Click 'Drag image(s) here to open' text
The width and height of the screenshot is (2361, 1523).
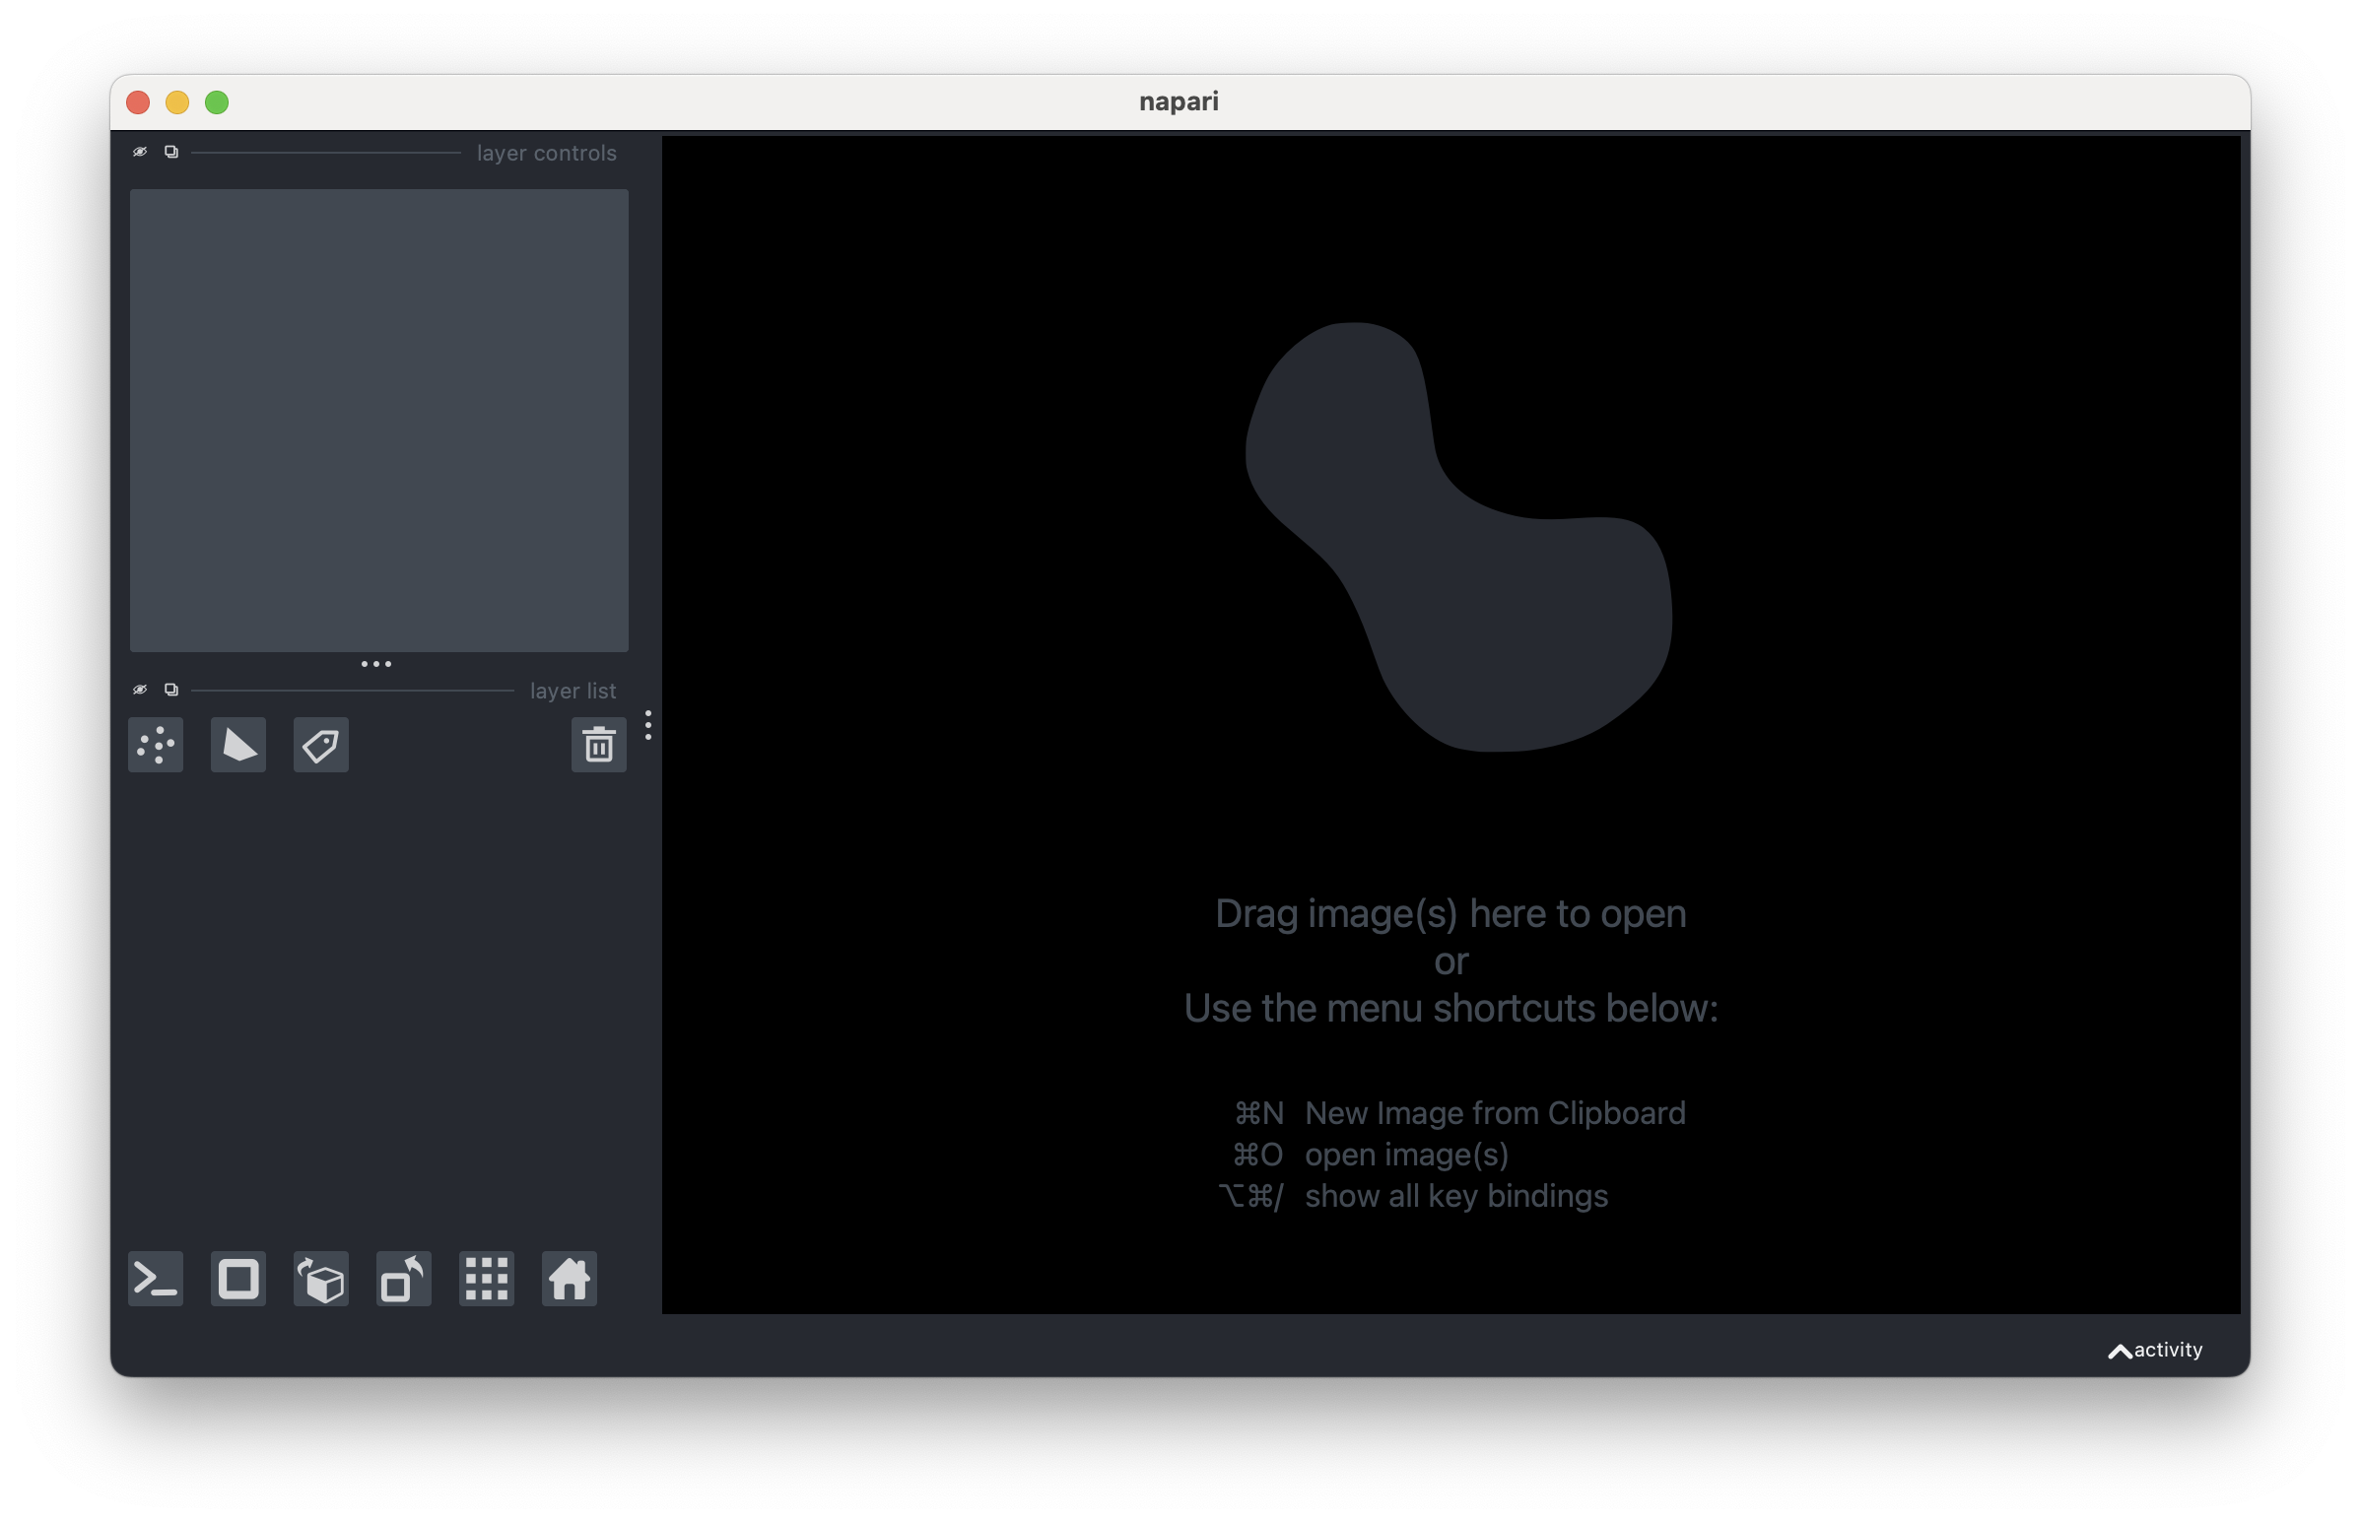[x=1450, y=914]
